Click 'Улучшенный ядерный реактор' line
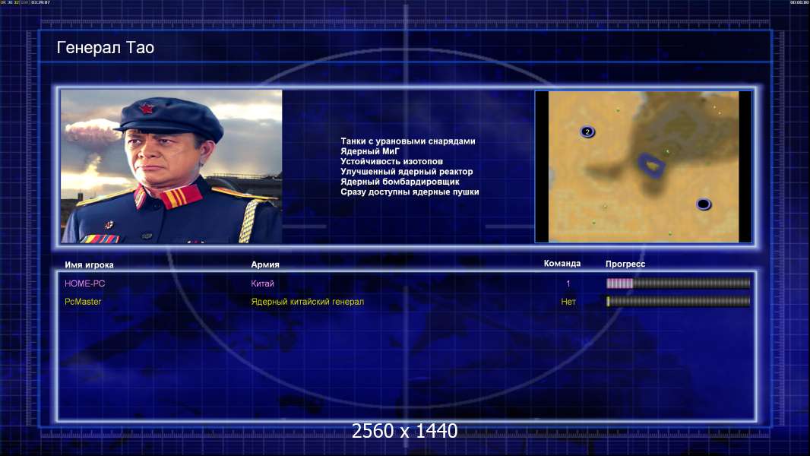The width and height of the screenshot is (810, 456). click(407, 172)
